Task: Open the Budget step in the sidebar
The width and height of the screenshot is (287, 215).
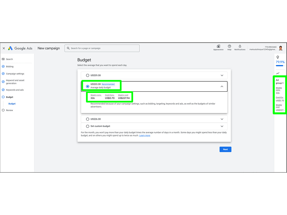Action: click(x=9, y=97)
